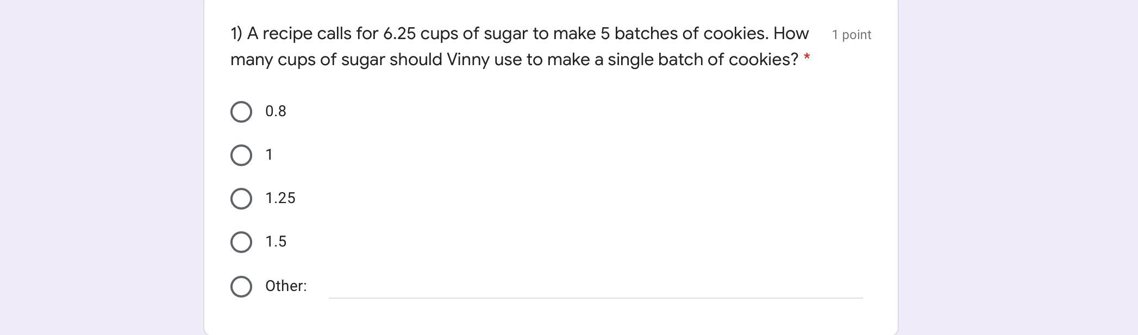The width and height of the screenshot is (1138, 335).
Task: Choose the radio button for answer 1
Action: (x=241, y=155)
